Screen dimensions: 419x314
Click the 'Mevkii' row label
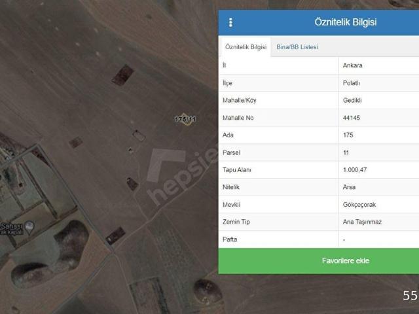point(231,205)
